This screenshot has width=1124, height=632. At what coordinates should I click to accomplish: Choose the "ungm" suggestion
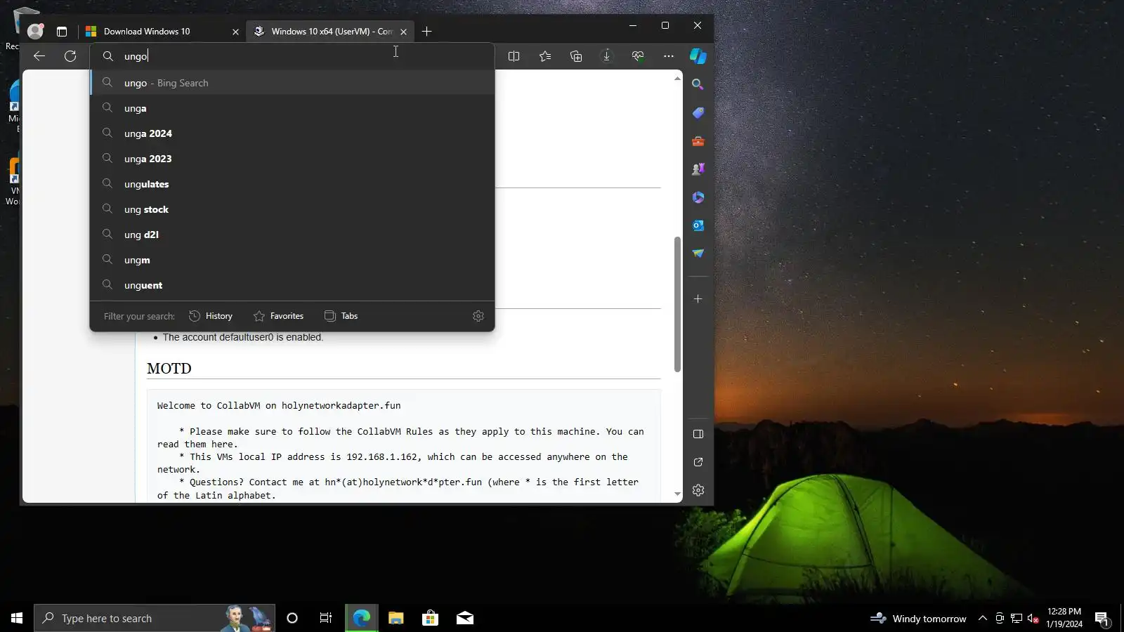(292, 260)
